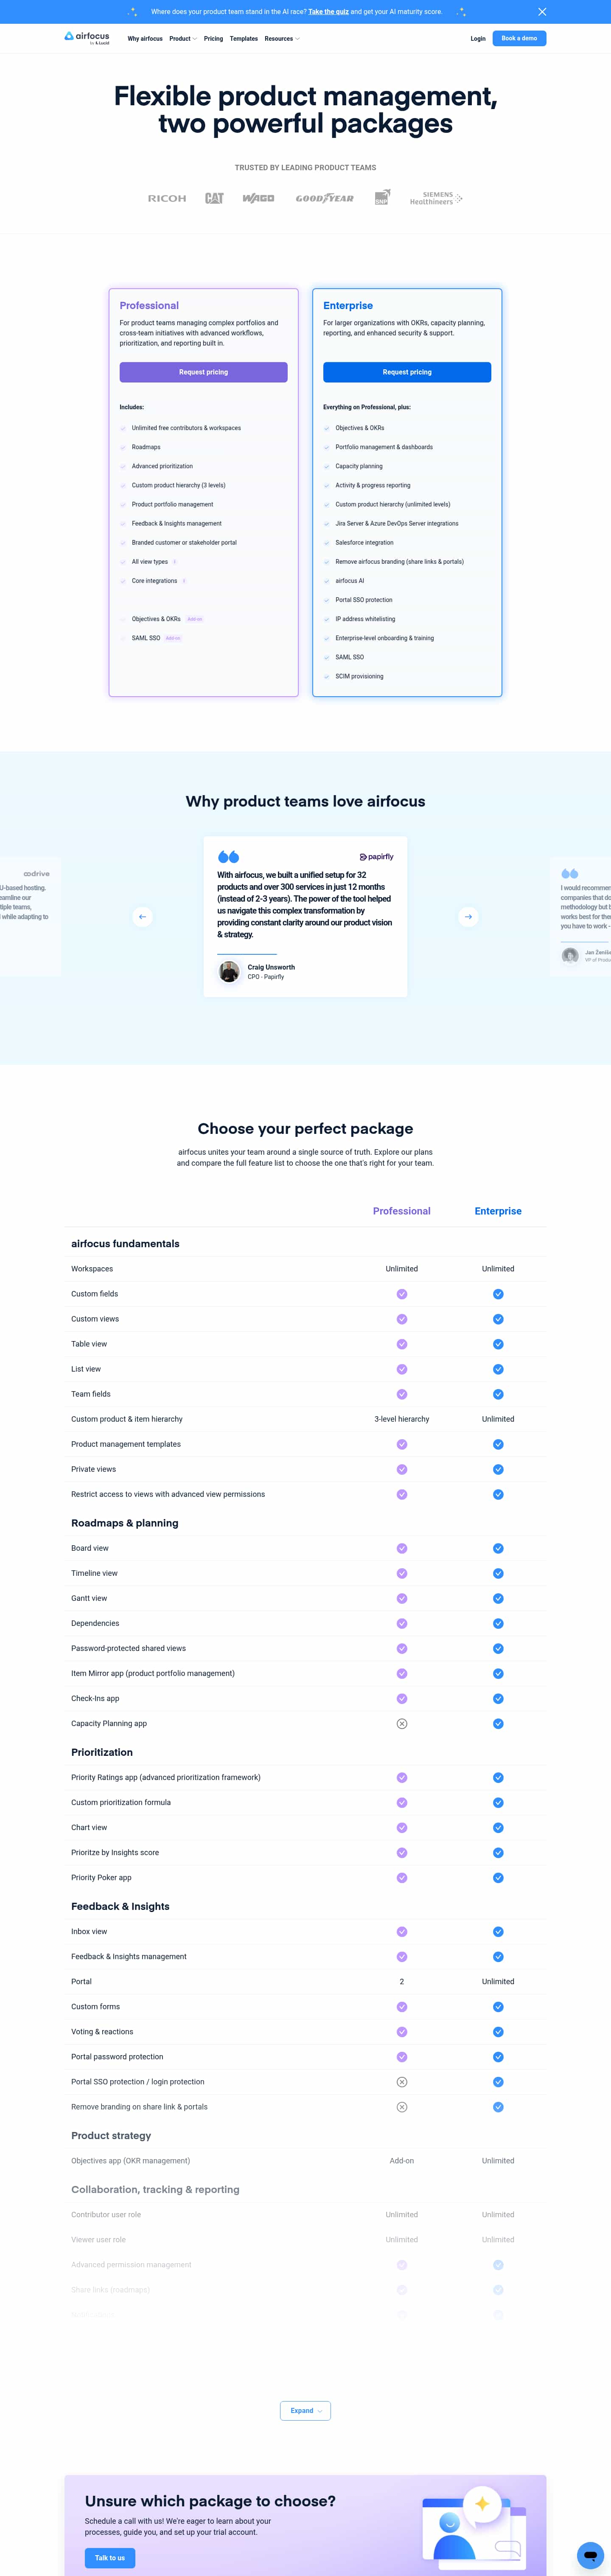The width and height of the screenshot is (611, 2576).
Task: Click the airfocus logo in header
Action: (87, 37)
